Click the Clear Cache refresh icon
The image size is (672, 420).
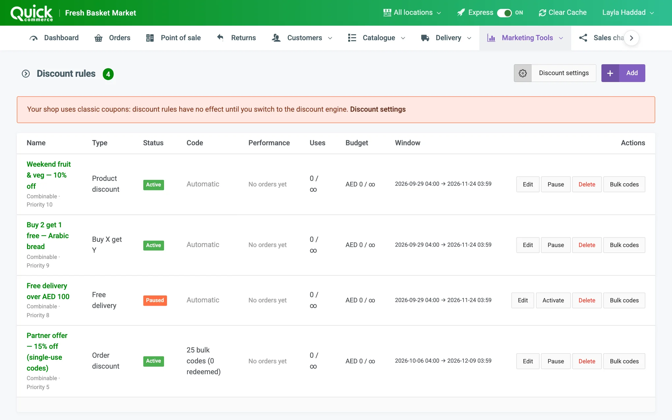542,13
